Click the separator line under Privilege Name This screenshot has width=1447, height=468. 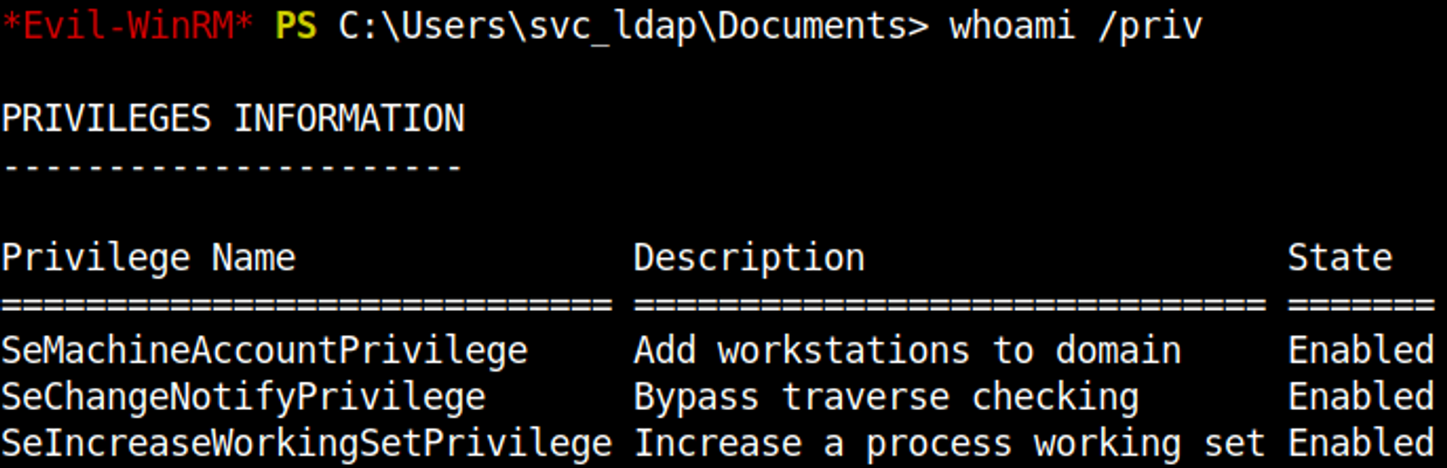[307, 305]
